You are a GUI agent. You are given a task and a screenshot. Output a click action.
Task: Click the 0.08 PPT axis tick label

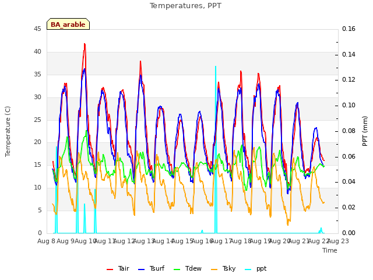coord(349,131)
